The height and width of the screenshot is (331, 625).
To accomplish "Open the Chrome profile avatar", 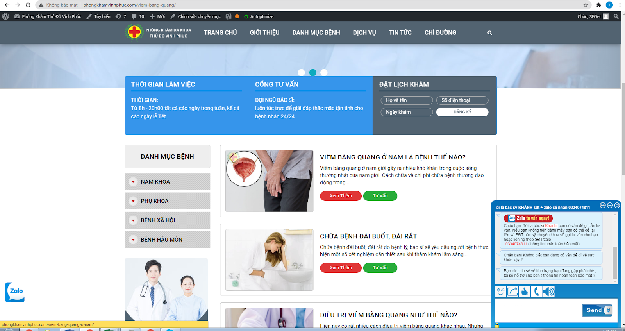I will [609, 5].
